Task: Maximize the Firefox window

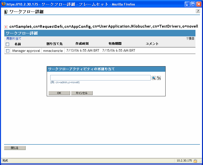Action: [193, 4]
